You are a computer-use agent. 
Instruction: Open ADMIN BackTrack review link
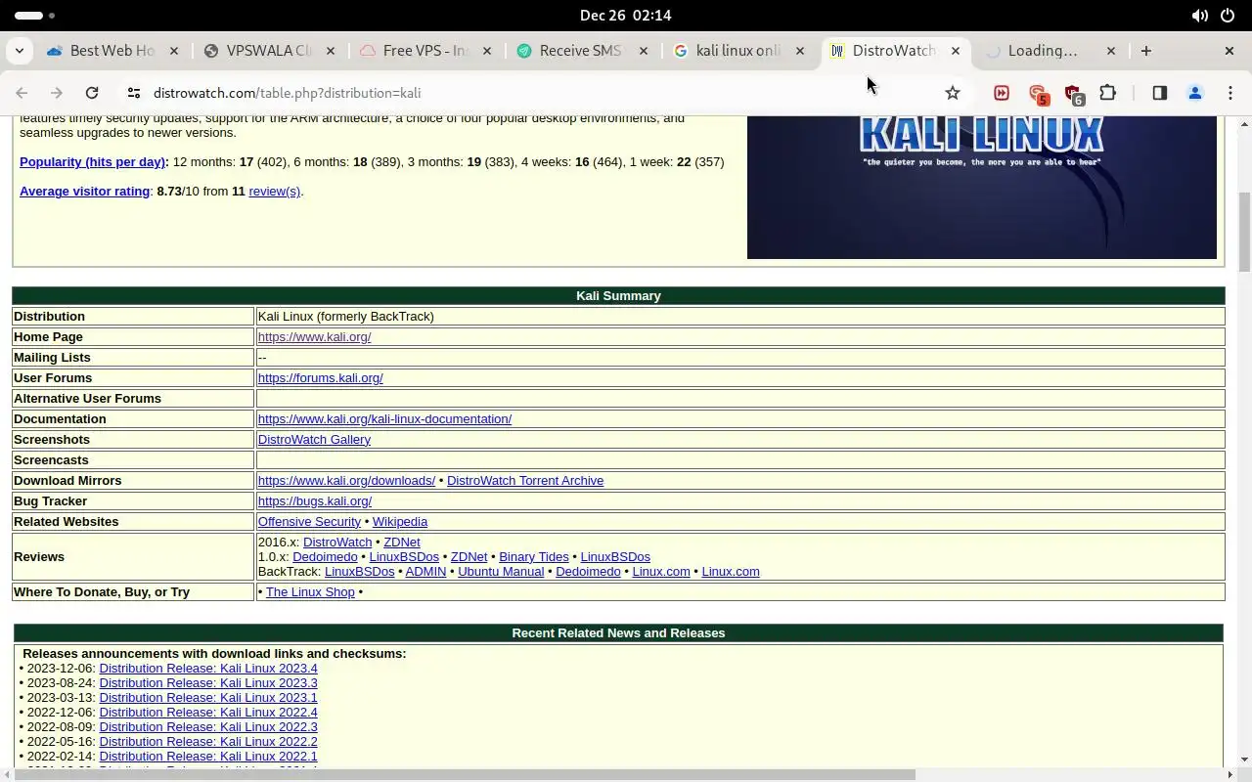pos(425,572)
